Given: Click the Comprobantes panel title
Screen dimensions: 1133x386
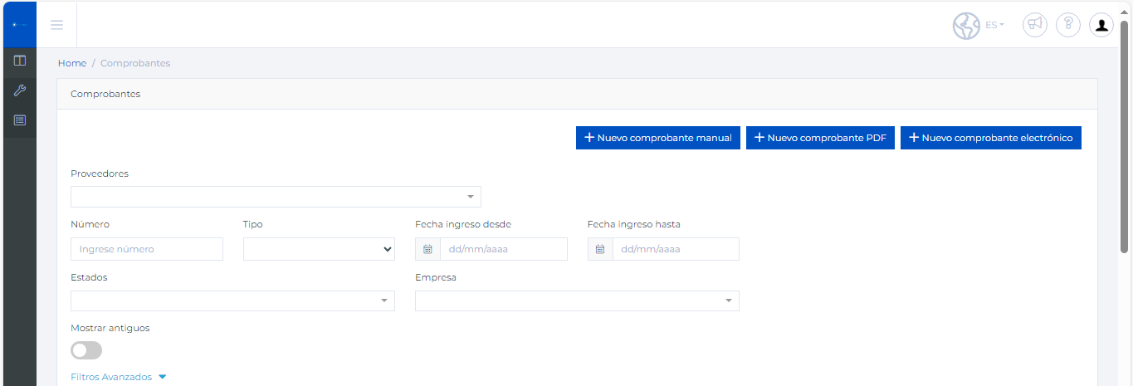Looking at the screenshot, I should tap(105, 94).
